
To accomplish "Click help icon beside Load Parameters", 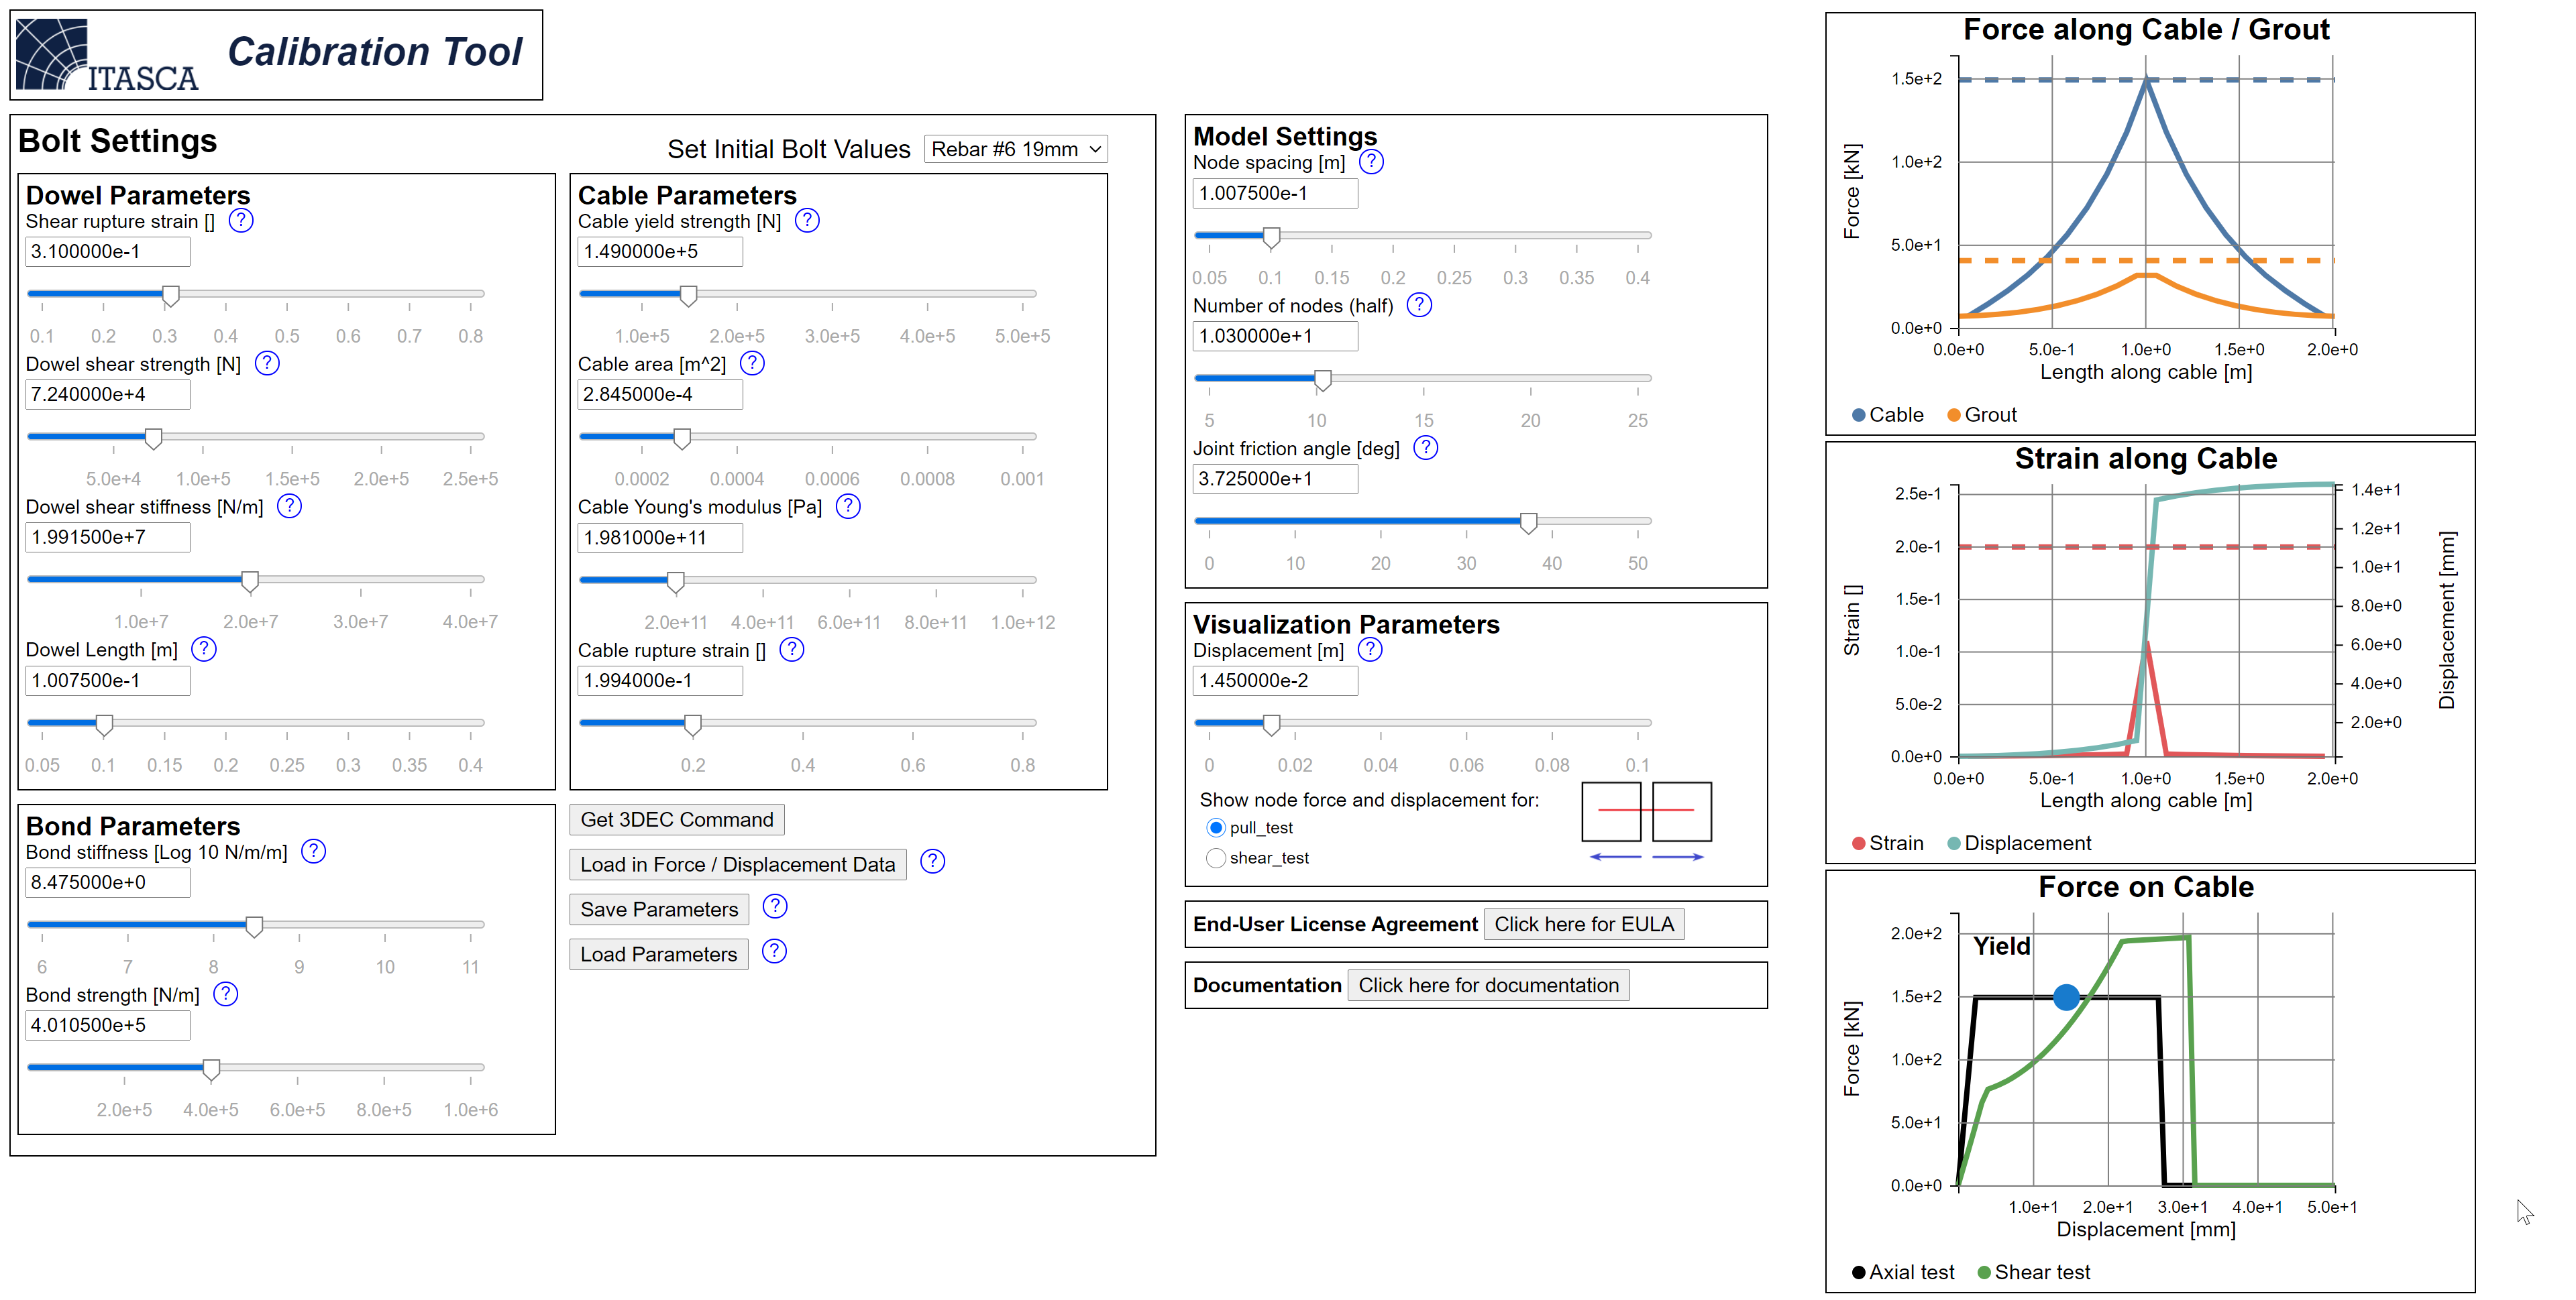I will pos(774,951).
